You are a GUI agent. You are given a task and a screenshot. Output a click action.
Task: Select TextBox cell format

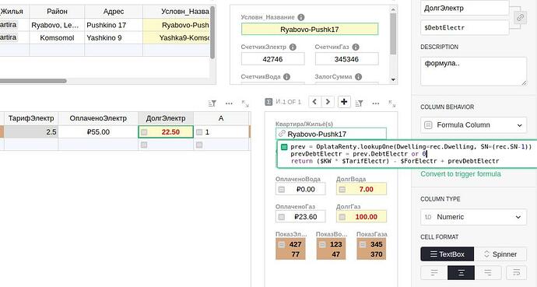447,254
